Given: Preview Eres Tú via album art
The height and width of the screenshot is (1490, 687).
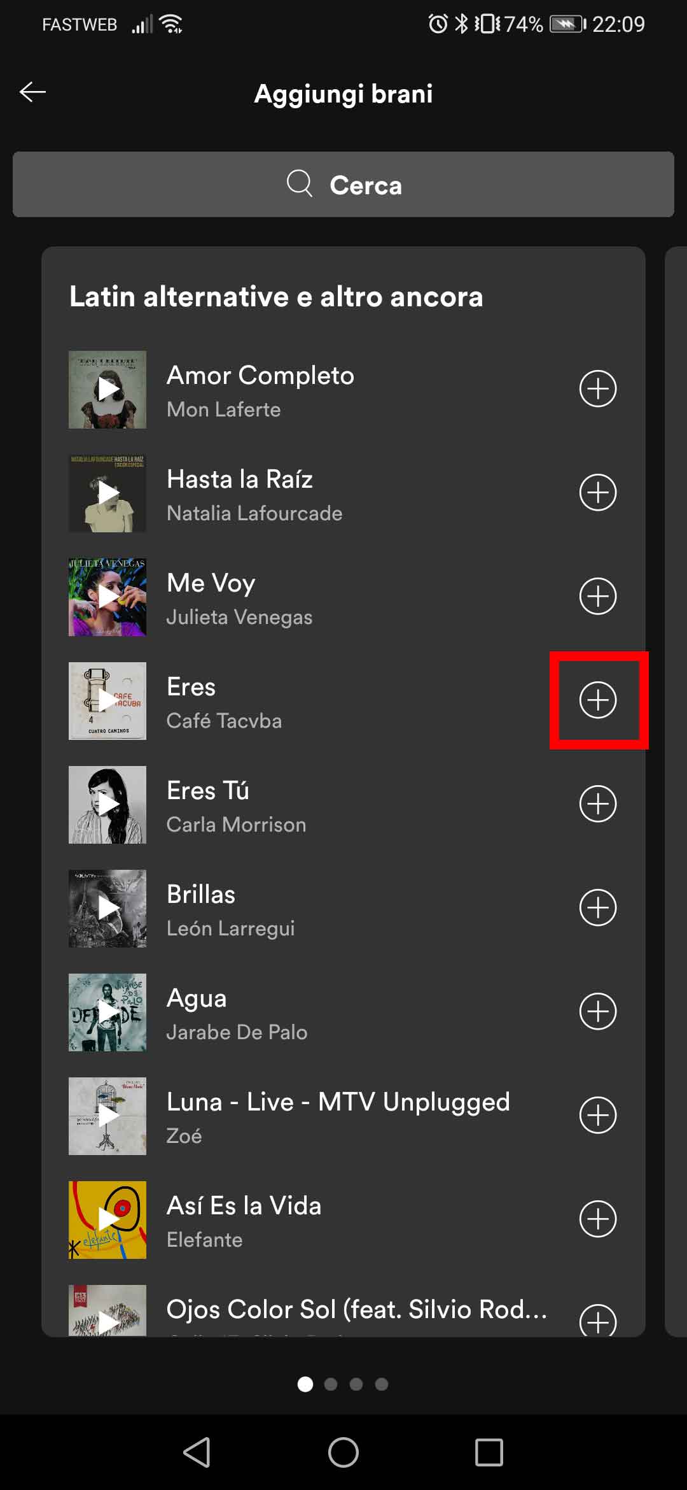Looking at the screenshot, I should (108, 804).
